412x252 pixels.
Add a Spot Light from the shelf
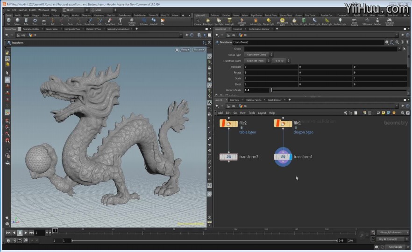[219, 21]
